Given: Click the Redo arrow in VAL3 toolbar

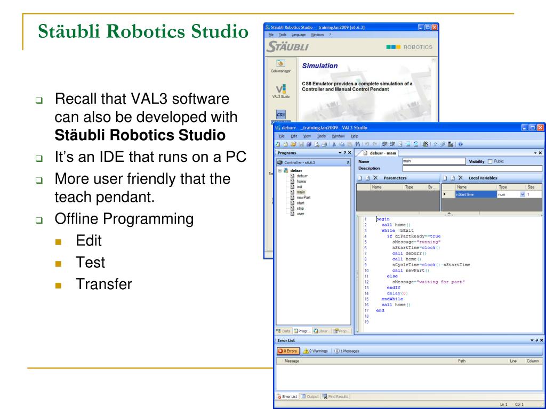Looking at the screenshot, I should pyautogui.click(x=375, y=144).
